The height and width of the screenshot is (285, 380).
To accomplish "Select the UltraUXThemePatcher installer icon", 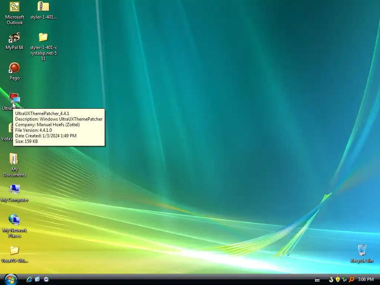I will point(14,98).
